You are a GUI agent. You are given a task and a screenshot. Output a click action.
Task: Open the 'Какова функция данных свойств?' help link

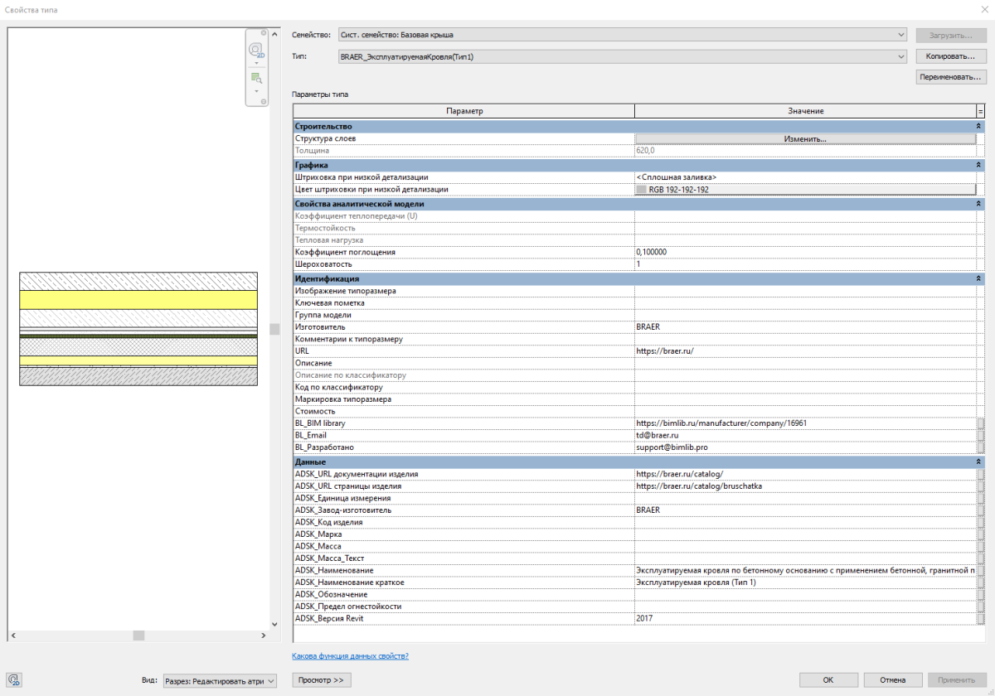(350, 656)
